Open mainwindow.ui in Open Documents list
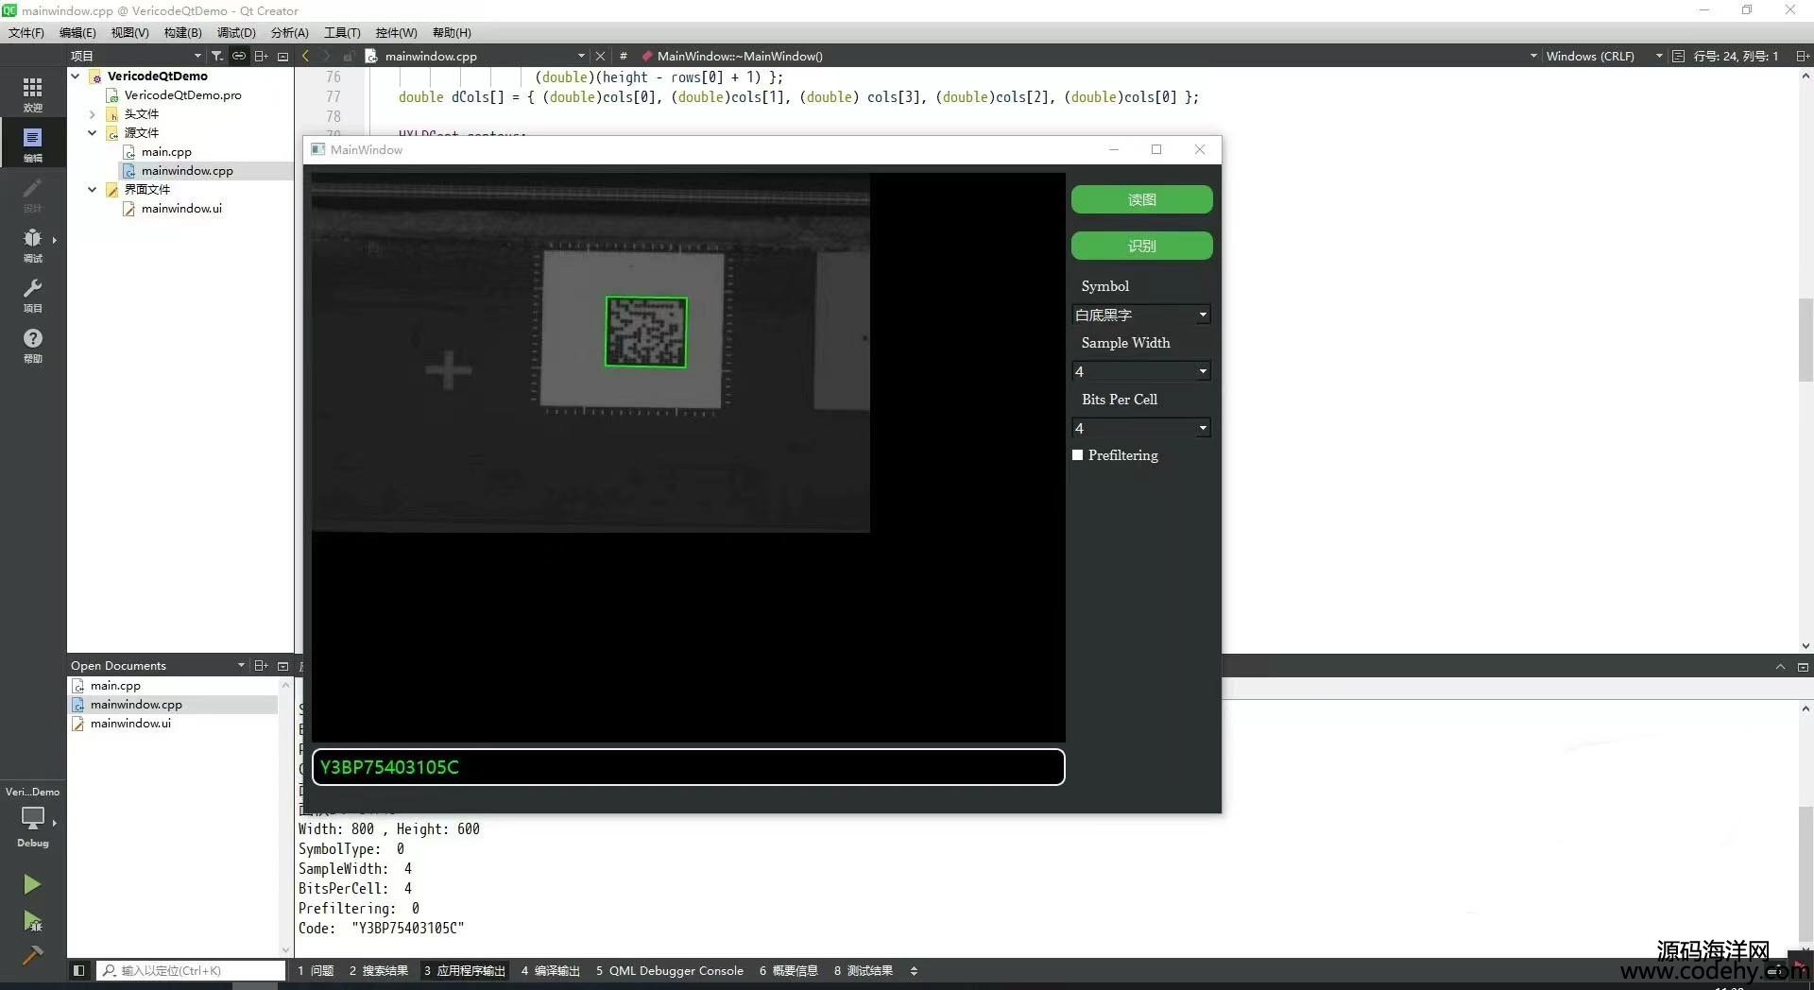The width and height of the screenshot is (1814, 990). (130, 723)
